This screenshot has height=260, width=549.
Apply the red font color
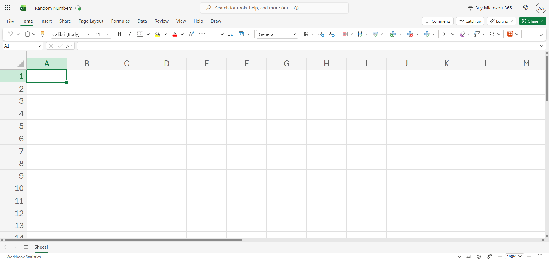coord(175,34)
